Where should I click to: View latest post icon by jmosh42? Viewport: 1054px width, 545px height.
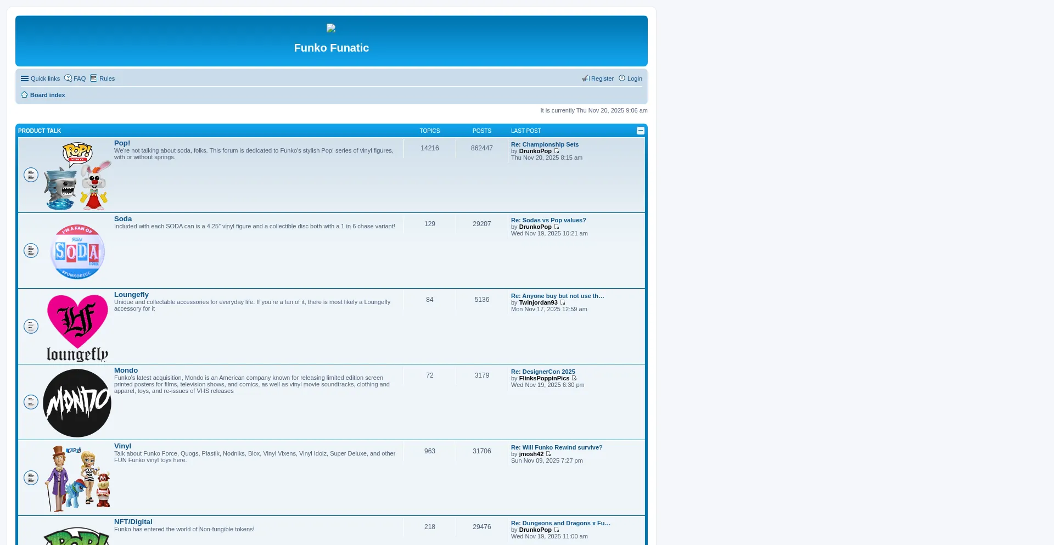(548, 454)
